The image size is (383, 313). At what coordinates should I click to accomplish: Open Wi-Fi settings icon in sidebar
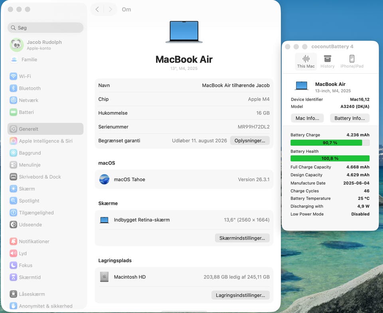pyautogui.click(x=13, y=76)
